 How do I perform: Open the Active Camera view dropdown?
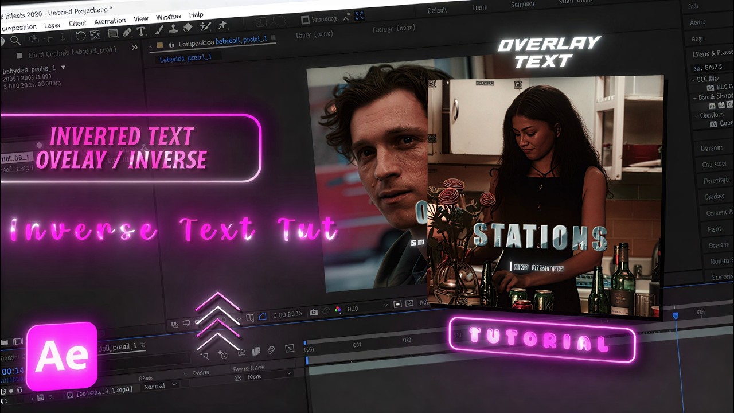[x=424, y=302]
